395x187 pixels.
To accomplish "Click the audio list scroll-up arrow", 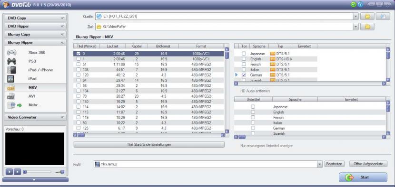I will (x=388, y=50).
